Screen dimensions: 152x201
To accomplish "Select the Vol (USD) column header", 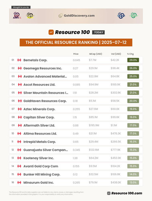I will click(x=116, y=54).
